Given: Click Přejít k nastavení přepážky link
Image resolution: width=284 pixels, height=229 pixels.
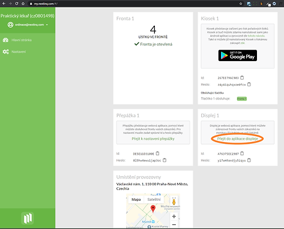Looking at the screenshot, I should point(153,138).
